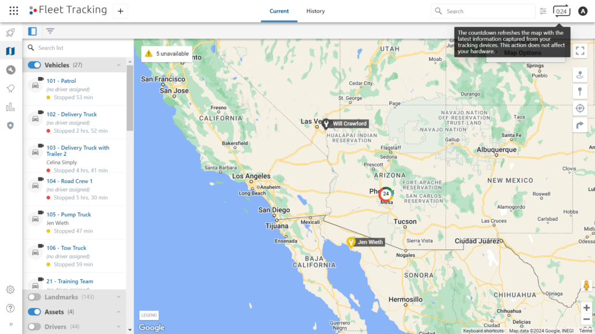The width and height of the screenshot is (595, 334).
Task: Open the map view in the left sidebar
Action: click(10, 51)
